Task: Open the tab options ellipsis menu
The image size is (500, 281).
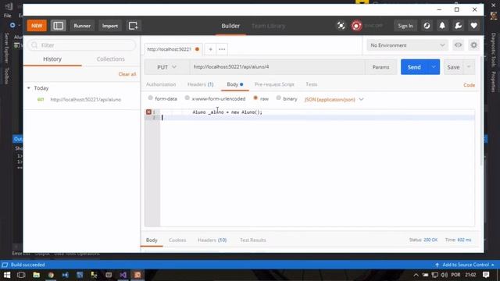Action: pos(222,49)
